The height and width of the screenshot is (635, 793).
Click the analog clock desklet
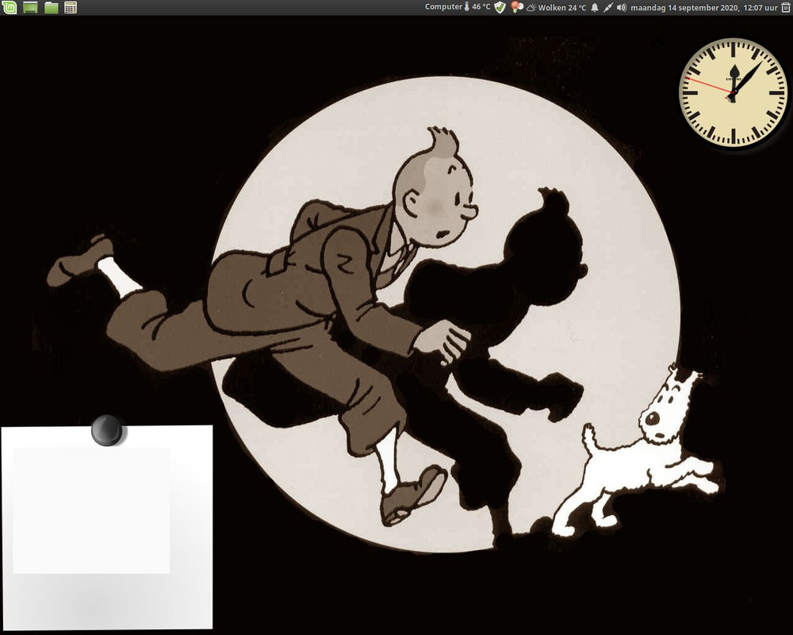point(733,93)
